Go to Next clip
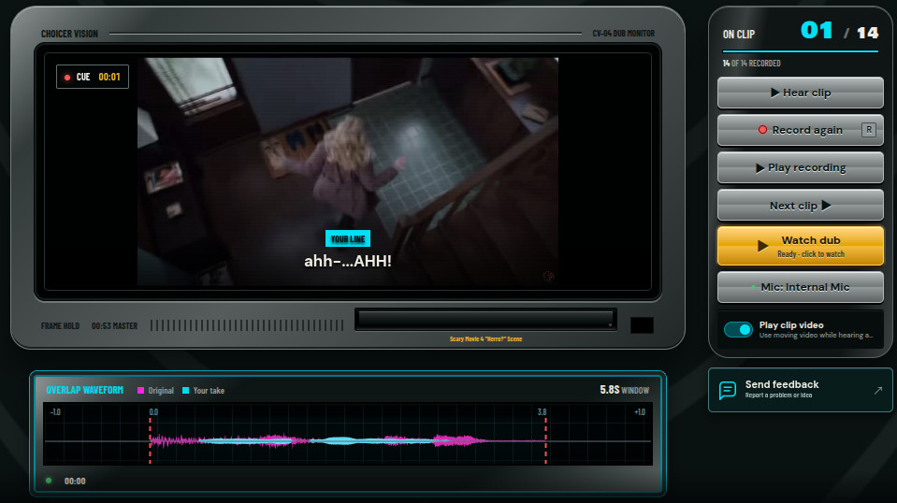The width and height of the screenshot is (897, 503). tap(801, 205)
